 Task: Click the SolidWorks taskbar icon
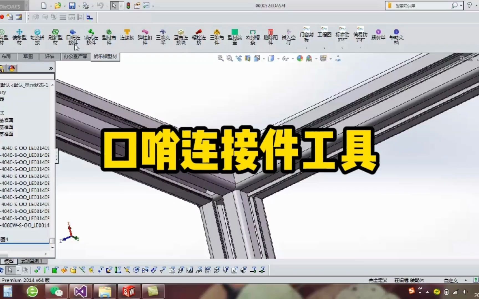tap(129, 292)
